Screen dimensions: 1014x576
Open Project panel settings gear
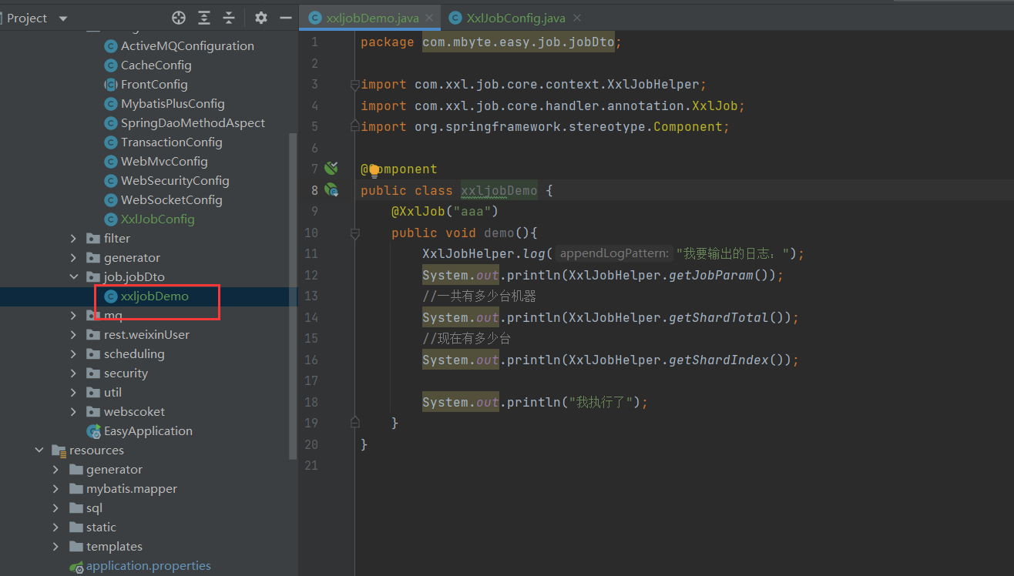[261, 18]
